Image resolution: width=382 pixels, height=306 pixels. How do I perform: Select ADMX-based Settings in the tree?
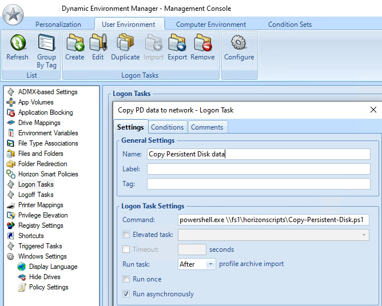click(48, 92)
